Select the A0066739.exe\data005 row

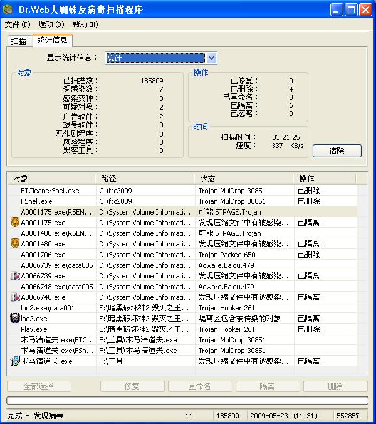[x=182, y=265]
